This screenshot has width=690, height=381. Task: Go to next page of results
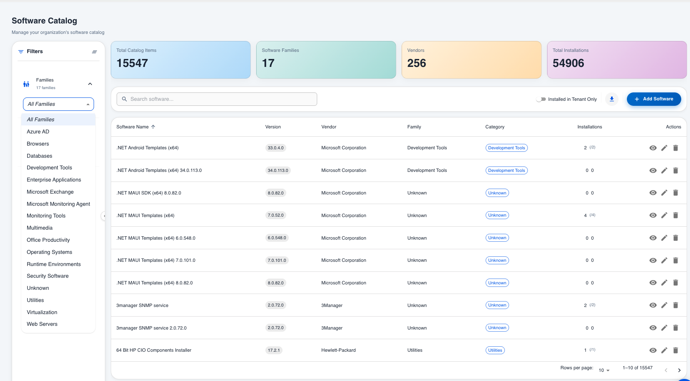coord(679,370)
